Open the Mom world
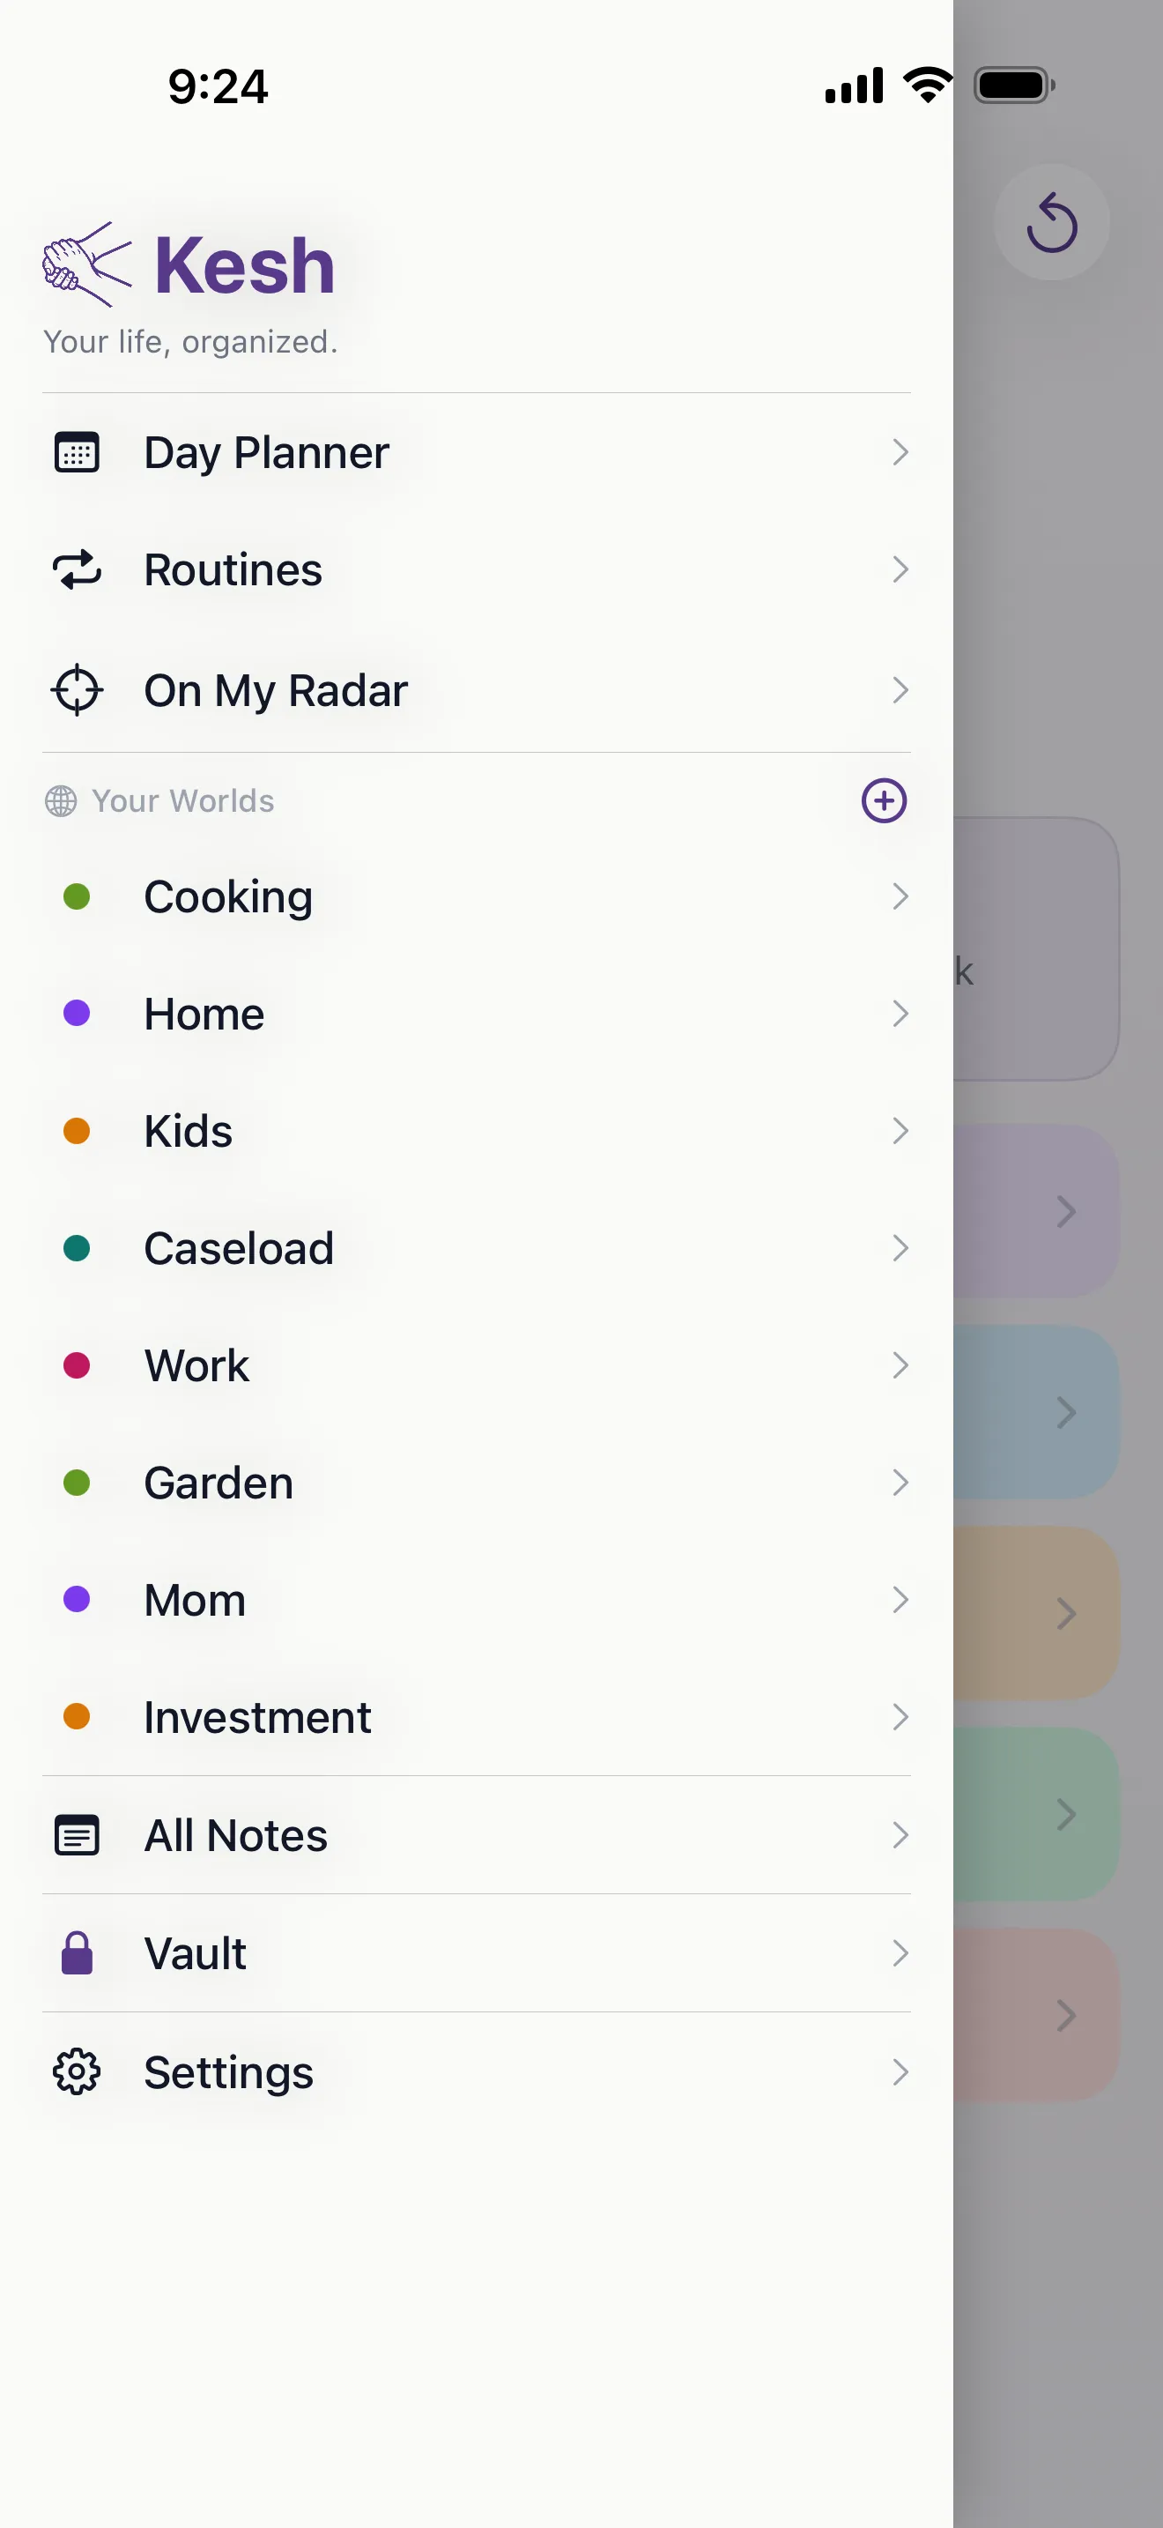This screenshot has width=1163, height=2528. (x=477, y=1600)
